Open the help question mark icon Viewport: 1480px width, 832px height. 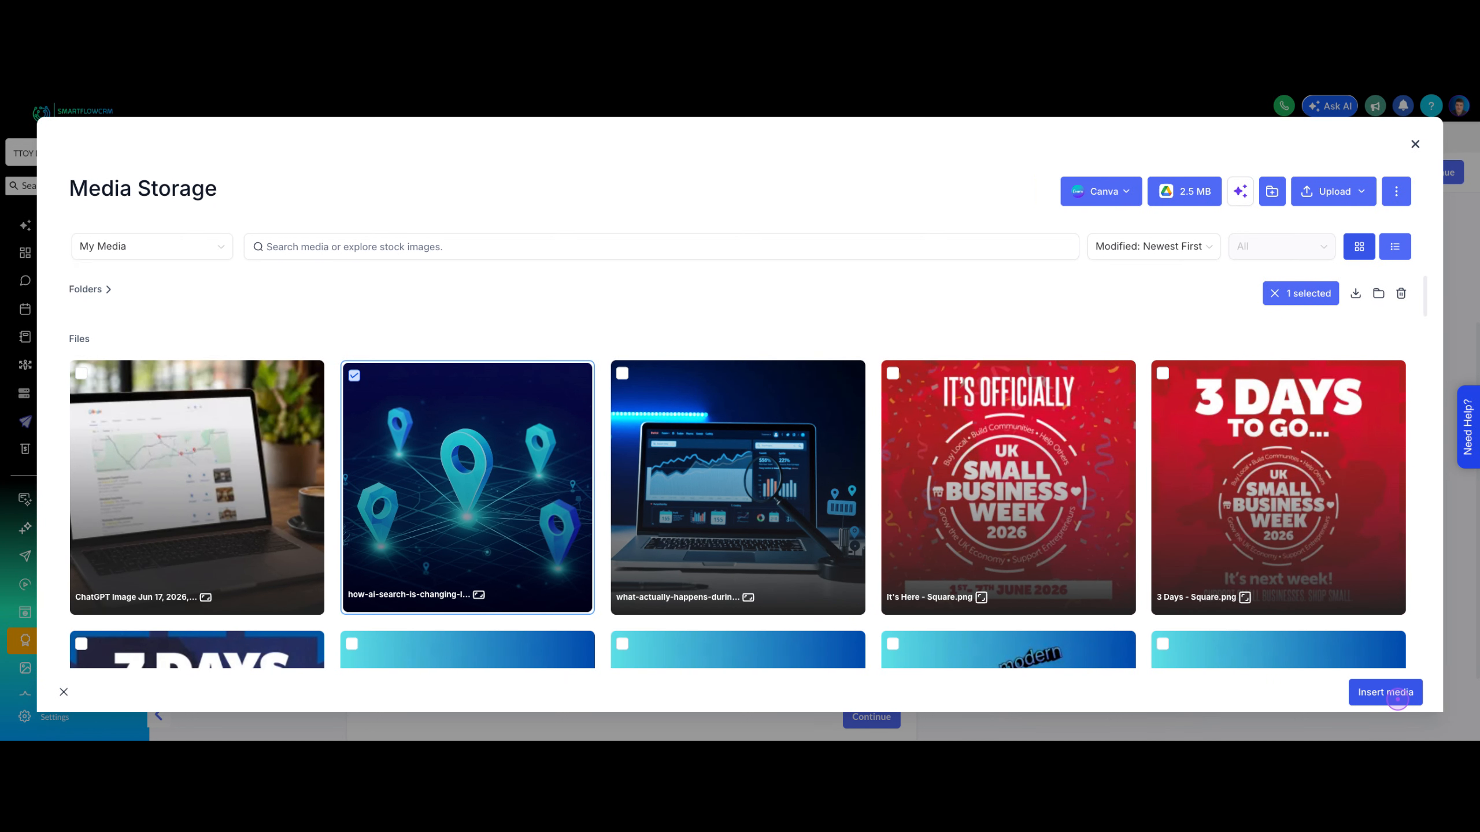pos(1431,106)
